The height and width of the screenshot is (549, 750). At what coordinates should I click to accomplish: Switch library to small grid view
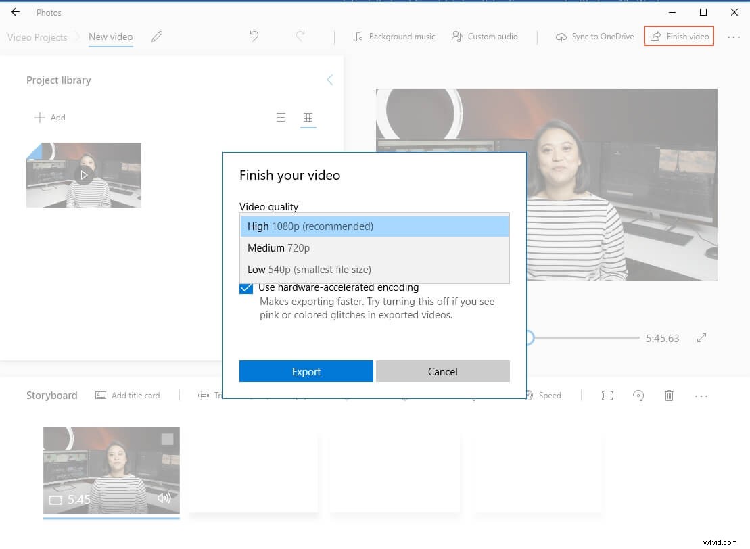(308, 118)
